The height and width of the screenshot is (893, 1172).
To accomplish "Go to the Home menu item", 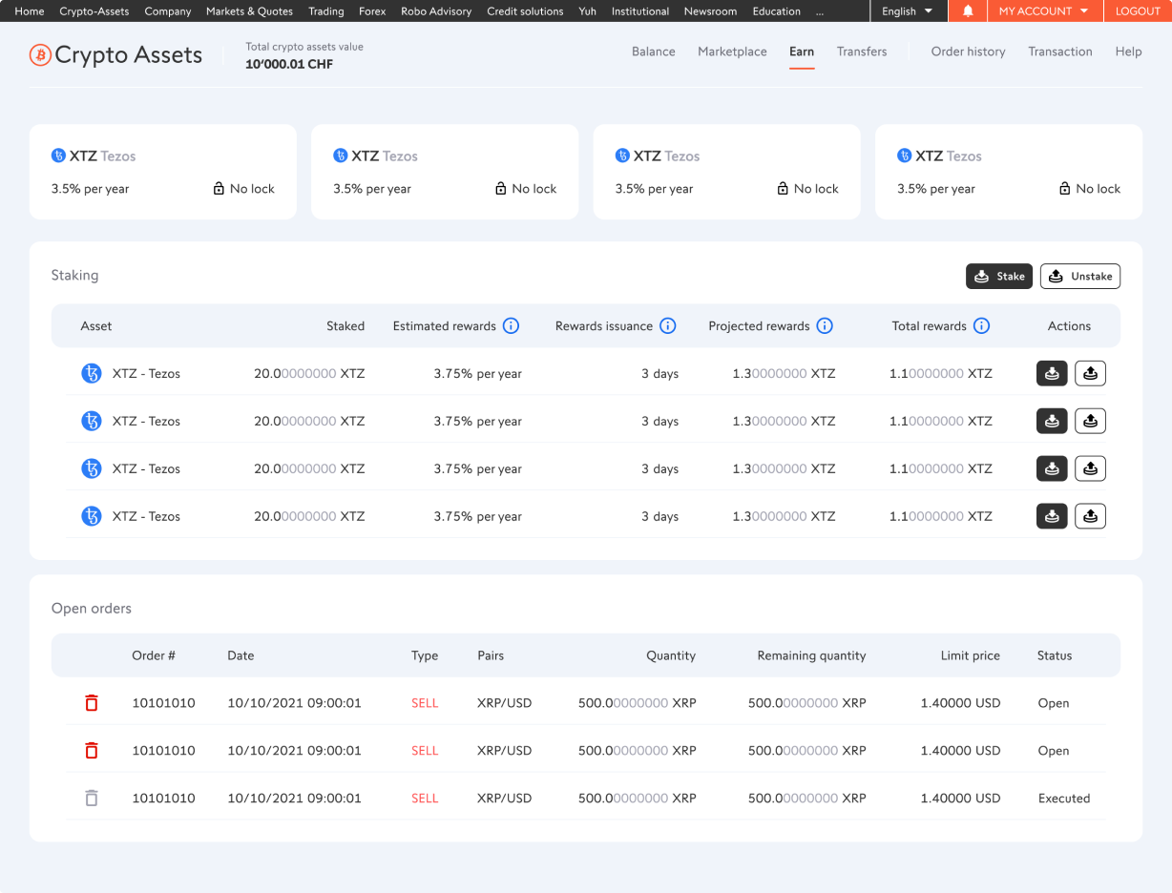I will click(x=30, y=11).
